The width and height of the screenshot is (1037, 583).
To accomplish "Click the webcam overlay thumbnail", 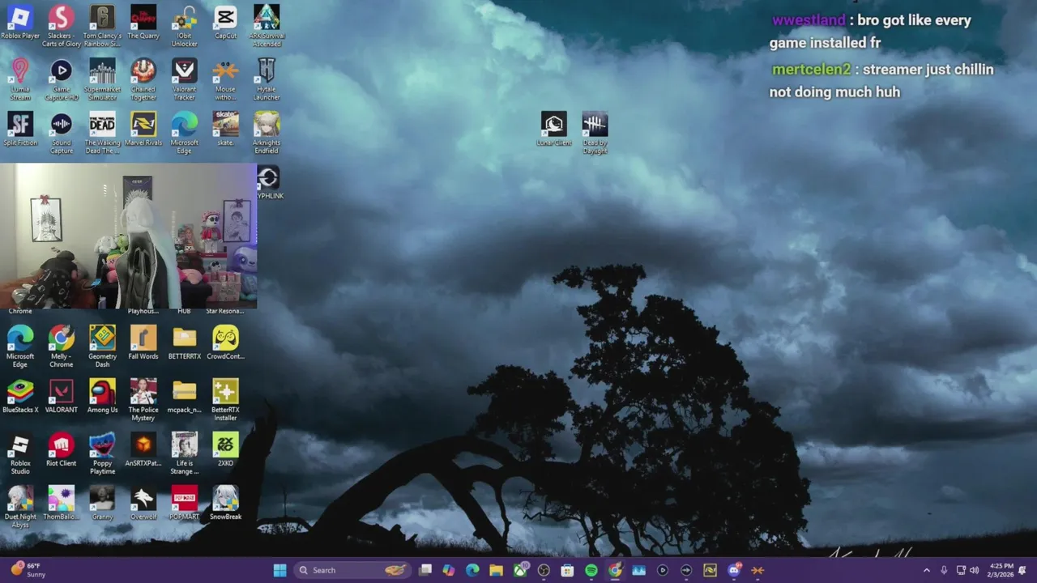I will 129,236.
